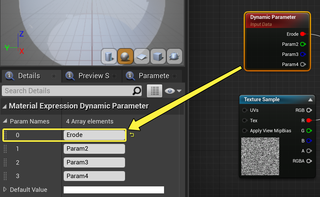Click the search magnifier in Search Details

click(137, 91)
